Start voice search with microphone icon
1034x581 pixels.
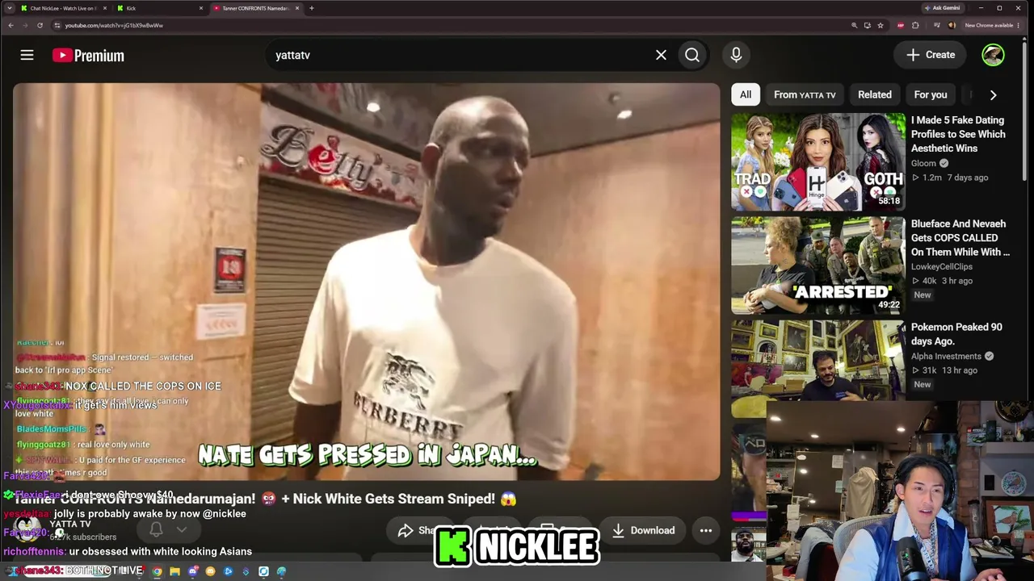736,55
